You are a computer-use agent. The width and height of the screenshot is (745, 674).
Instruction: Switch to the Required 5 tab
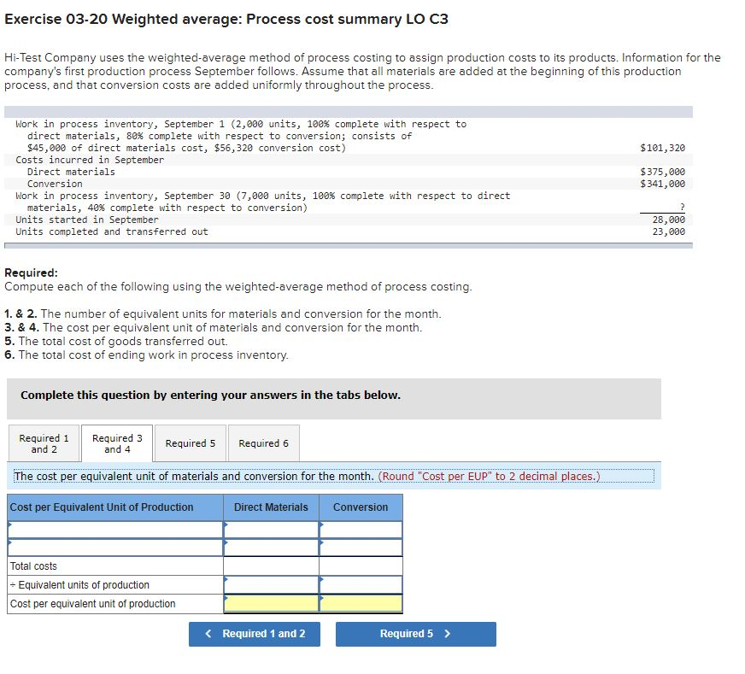point(191,443)
